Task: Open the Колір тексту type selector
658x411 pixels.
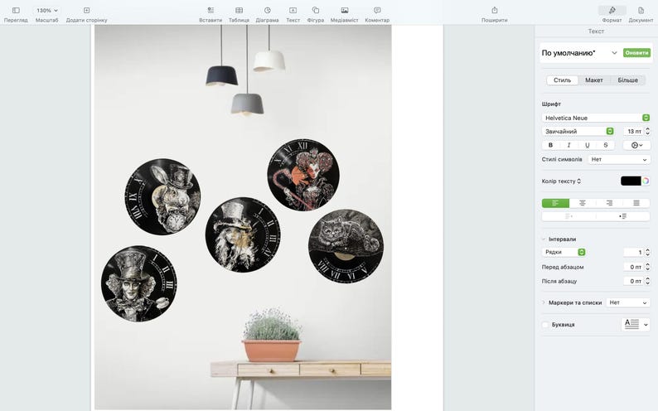Action: pos(561,181)
